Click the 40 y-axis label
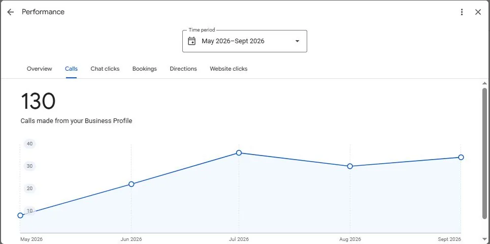Screen dimensions: 490x244 (x=29, y=144)
